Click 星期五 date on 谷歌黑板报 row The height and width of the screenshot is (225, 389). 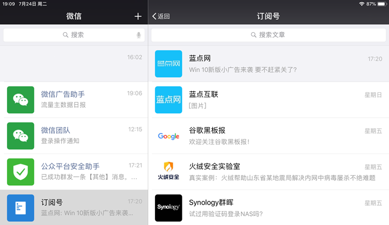click(x=373, y=131)
